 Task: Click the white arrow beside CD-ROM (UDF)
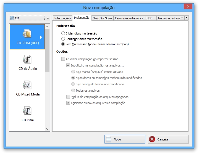coord(41,37)
